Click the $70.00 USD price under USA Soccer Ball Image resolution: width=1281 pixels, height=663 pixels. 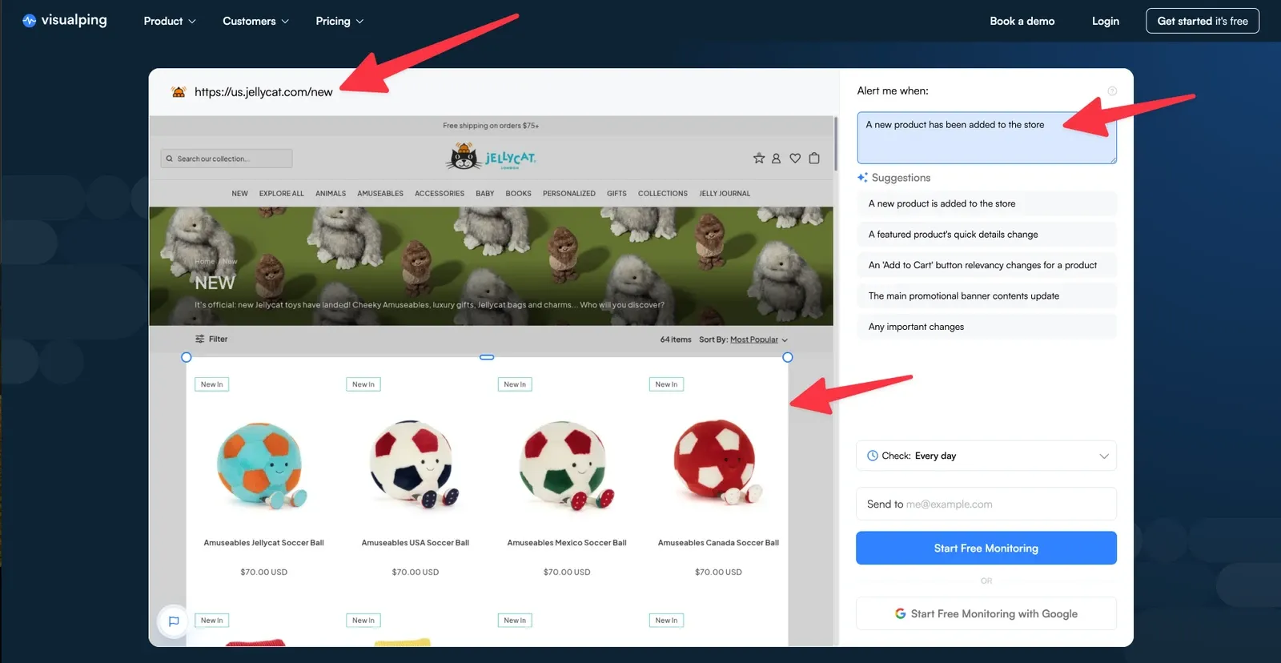(x=416, y=573)
